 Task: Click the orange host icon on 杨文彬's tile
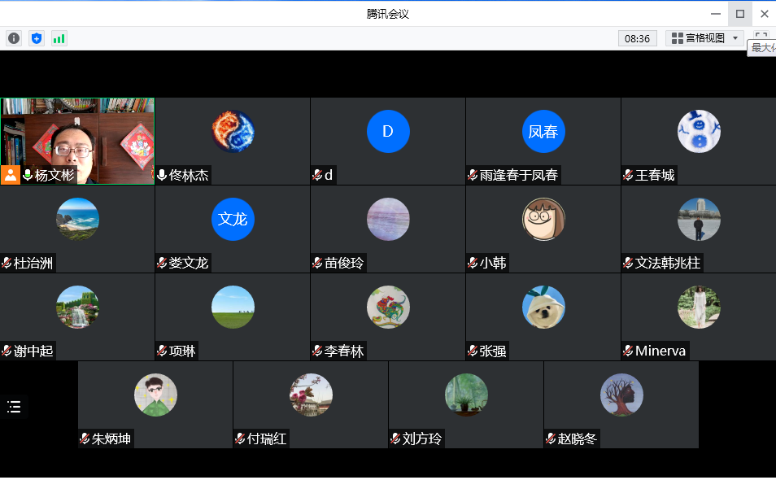(11, 175)
